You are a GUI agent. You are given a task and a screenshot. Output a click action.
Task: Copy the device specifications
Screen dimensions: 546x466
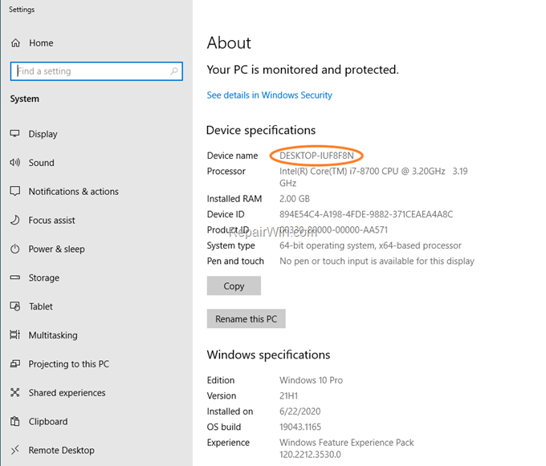(234, 286)
